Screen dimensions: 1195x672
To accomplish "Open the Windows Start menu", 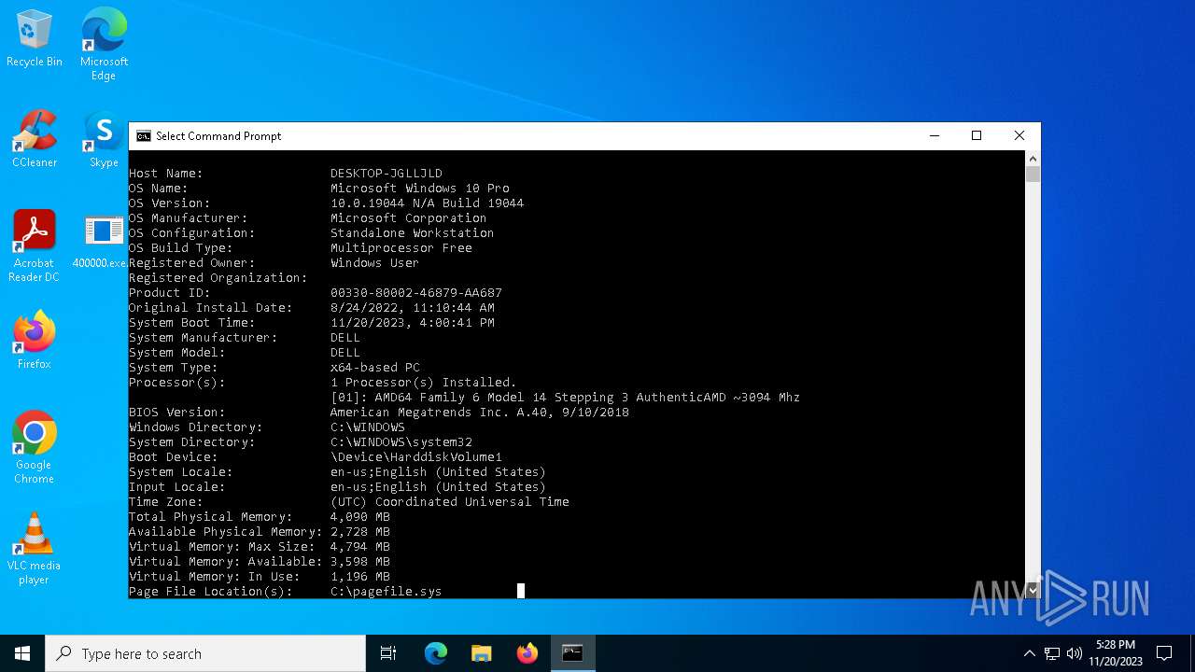I will click(x=22, y=653).
